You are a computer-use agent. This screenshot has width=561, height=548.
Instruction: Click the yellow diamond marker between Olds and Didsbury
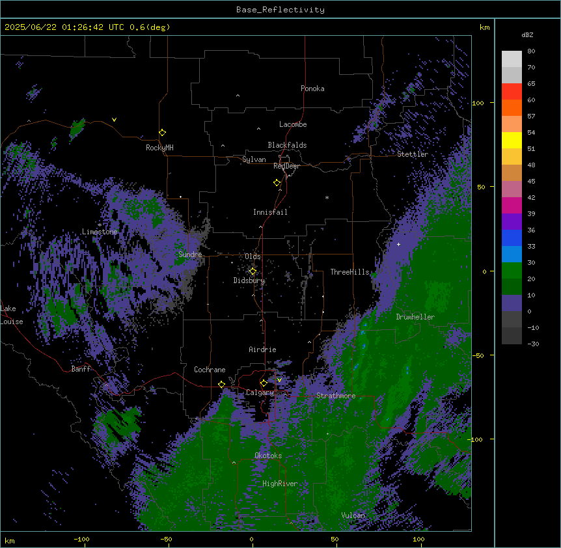pyautogui.click(x=253, y=271)
